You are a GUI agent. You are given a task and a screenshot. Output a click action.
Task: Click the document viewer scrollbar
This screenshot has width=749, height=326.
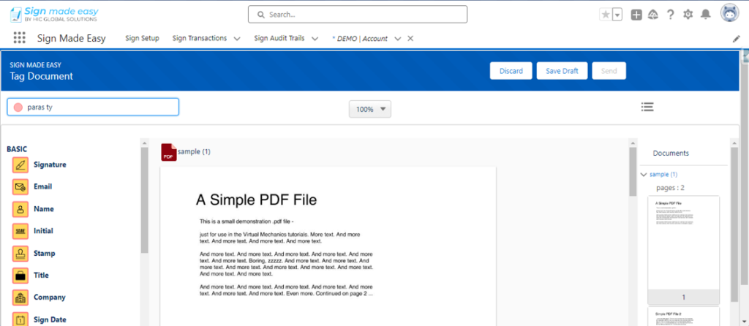coord(633,172)
